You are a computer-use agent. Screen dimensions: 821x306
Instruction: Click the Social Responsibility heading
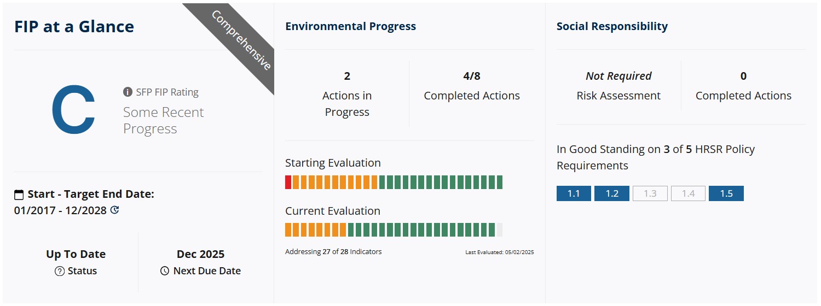pos(612,26)
